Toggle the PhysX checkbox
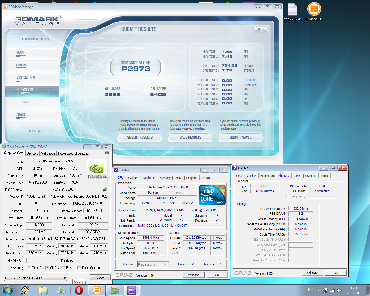This screenshot has width=370, height=296. (63, 268)
